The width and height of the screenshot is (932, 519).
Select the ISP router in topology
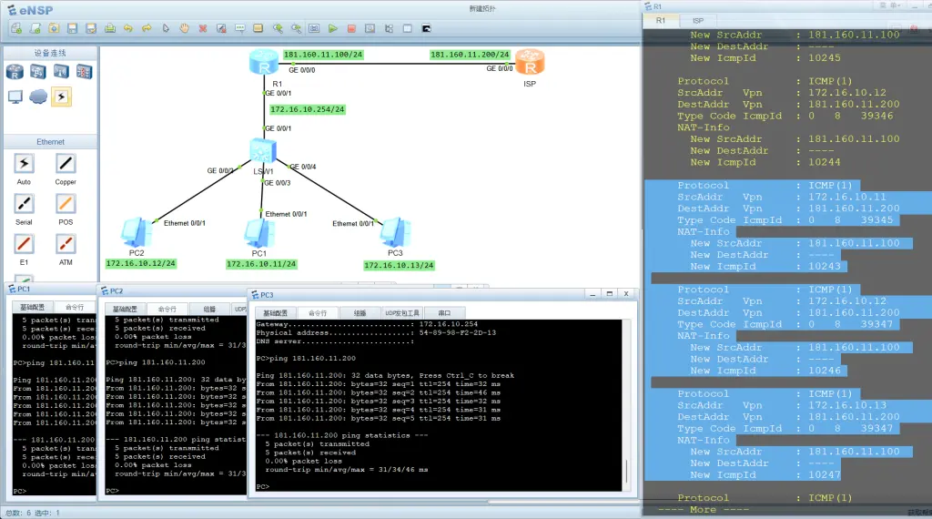click(529, 63)
